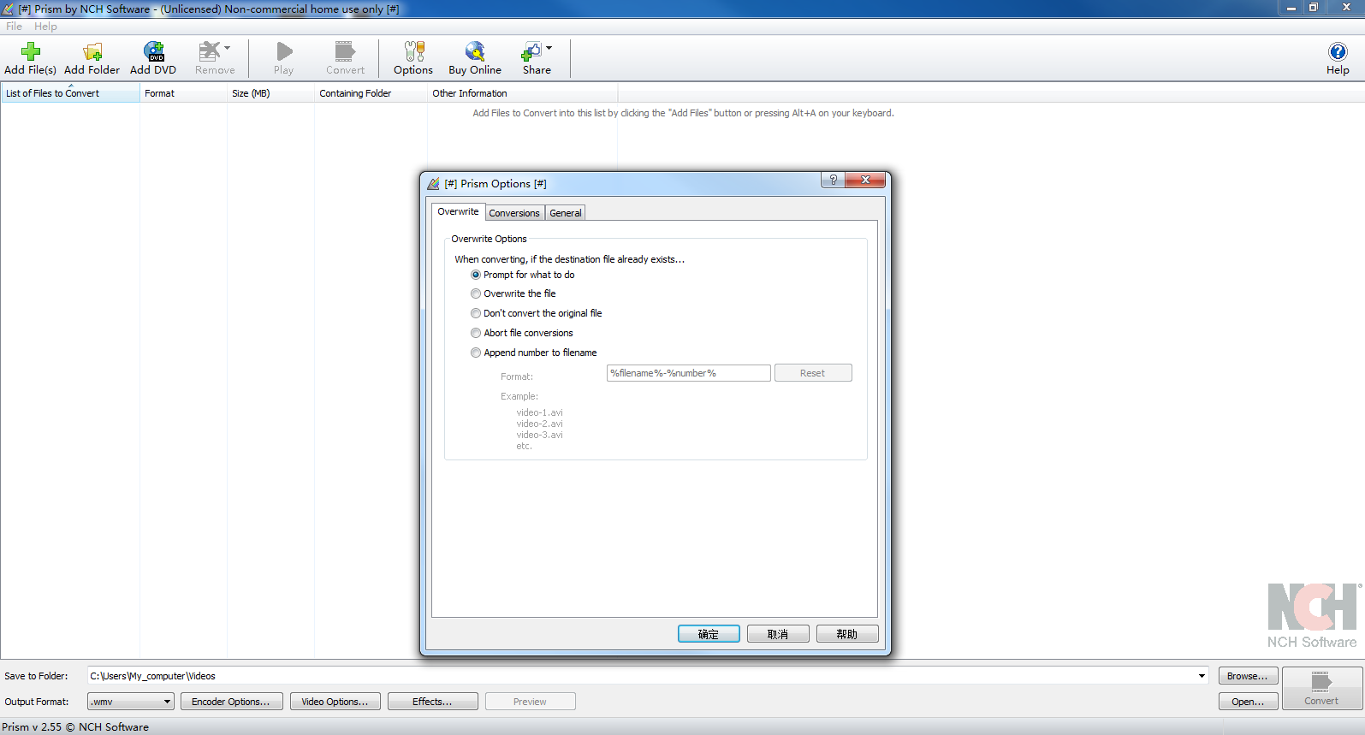The image size is (1365, 735).
Task: Click the dialog's question mark help button
Action: pyautogui.click(x=833, y=180)
